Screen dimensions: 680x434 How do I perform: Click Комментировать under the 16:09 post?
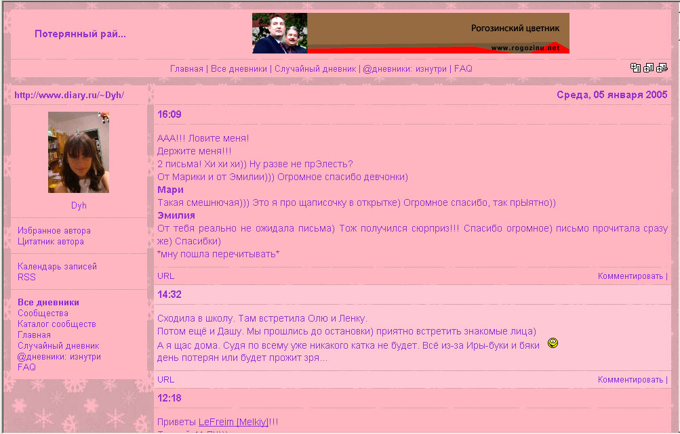pos(630,276)
